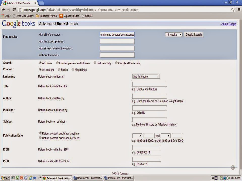
Task: Close the Advanced Book Search tab
Action: (35, 3)
